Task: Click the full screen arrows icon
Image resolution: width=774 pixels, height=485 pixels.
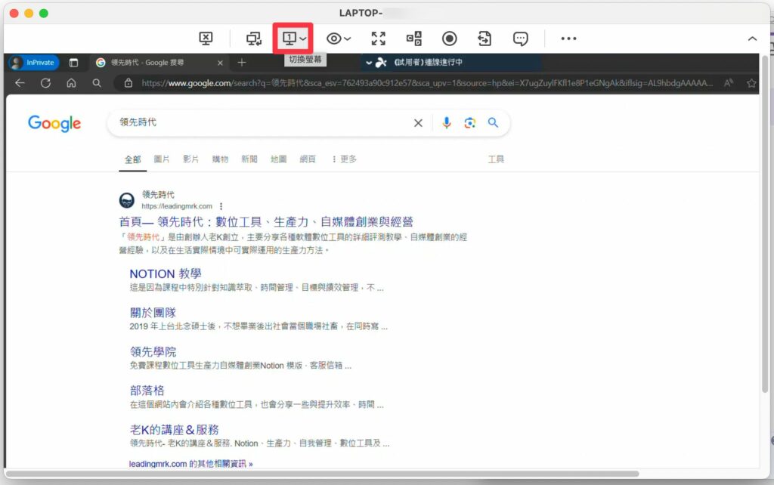Action: pyautogui.click(x=379, y=39)
